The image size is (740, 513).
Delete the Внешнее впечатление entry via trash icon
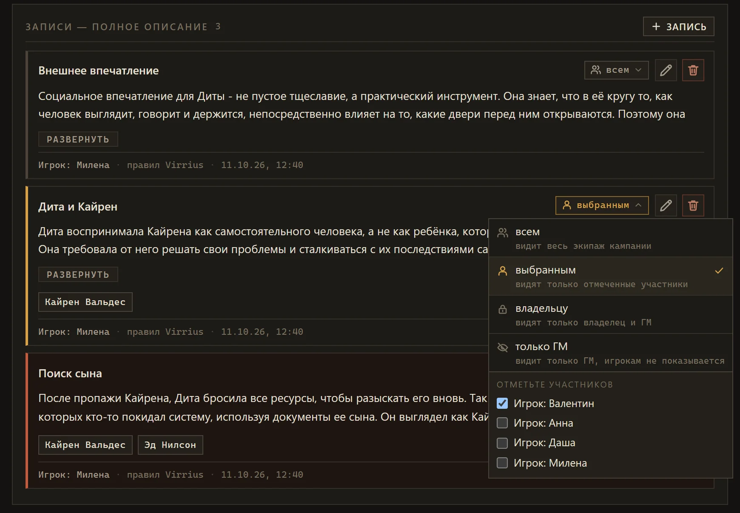click(693, 70)
